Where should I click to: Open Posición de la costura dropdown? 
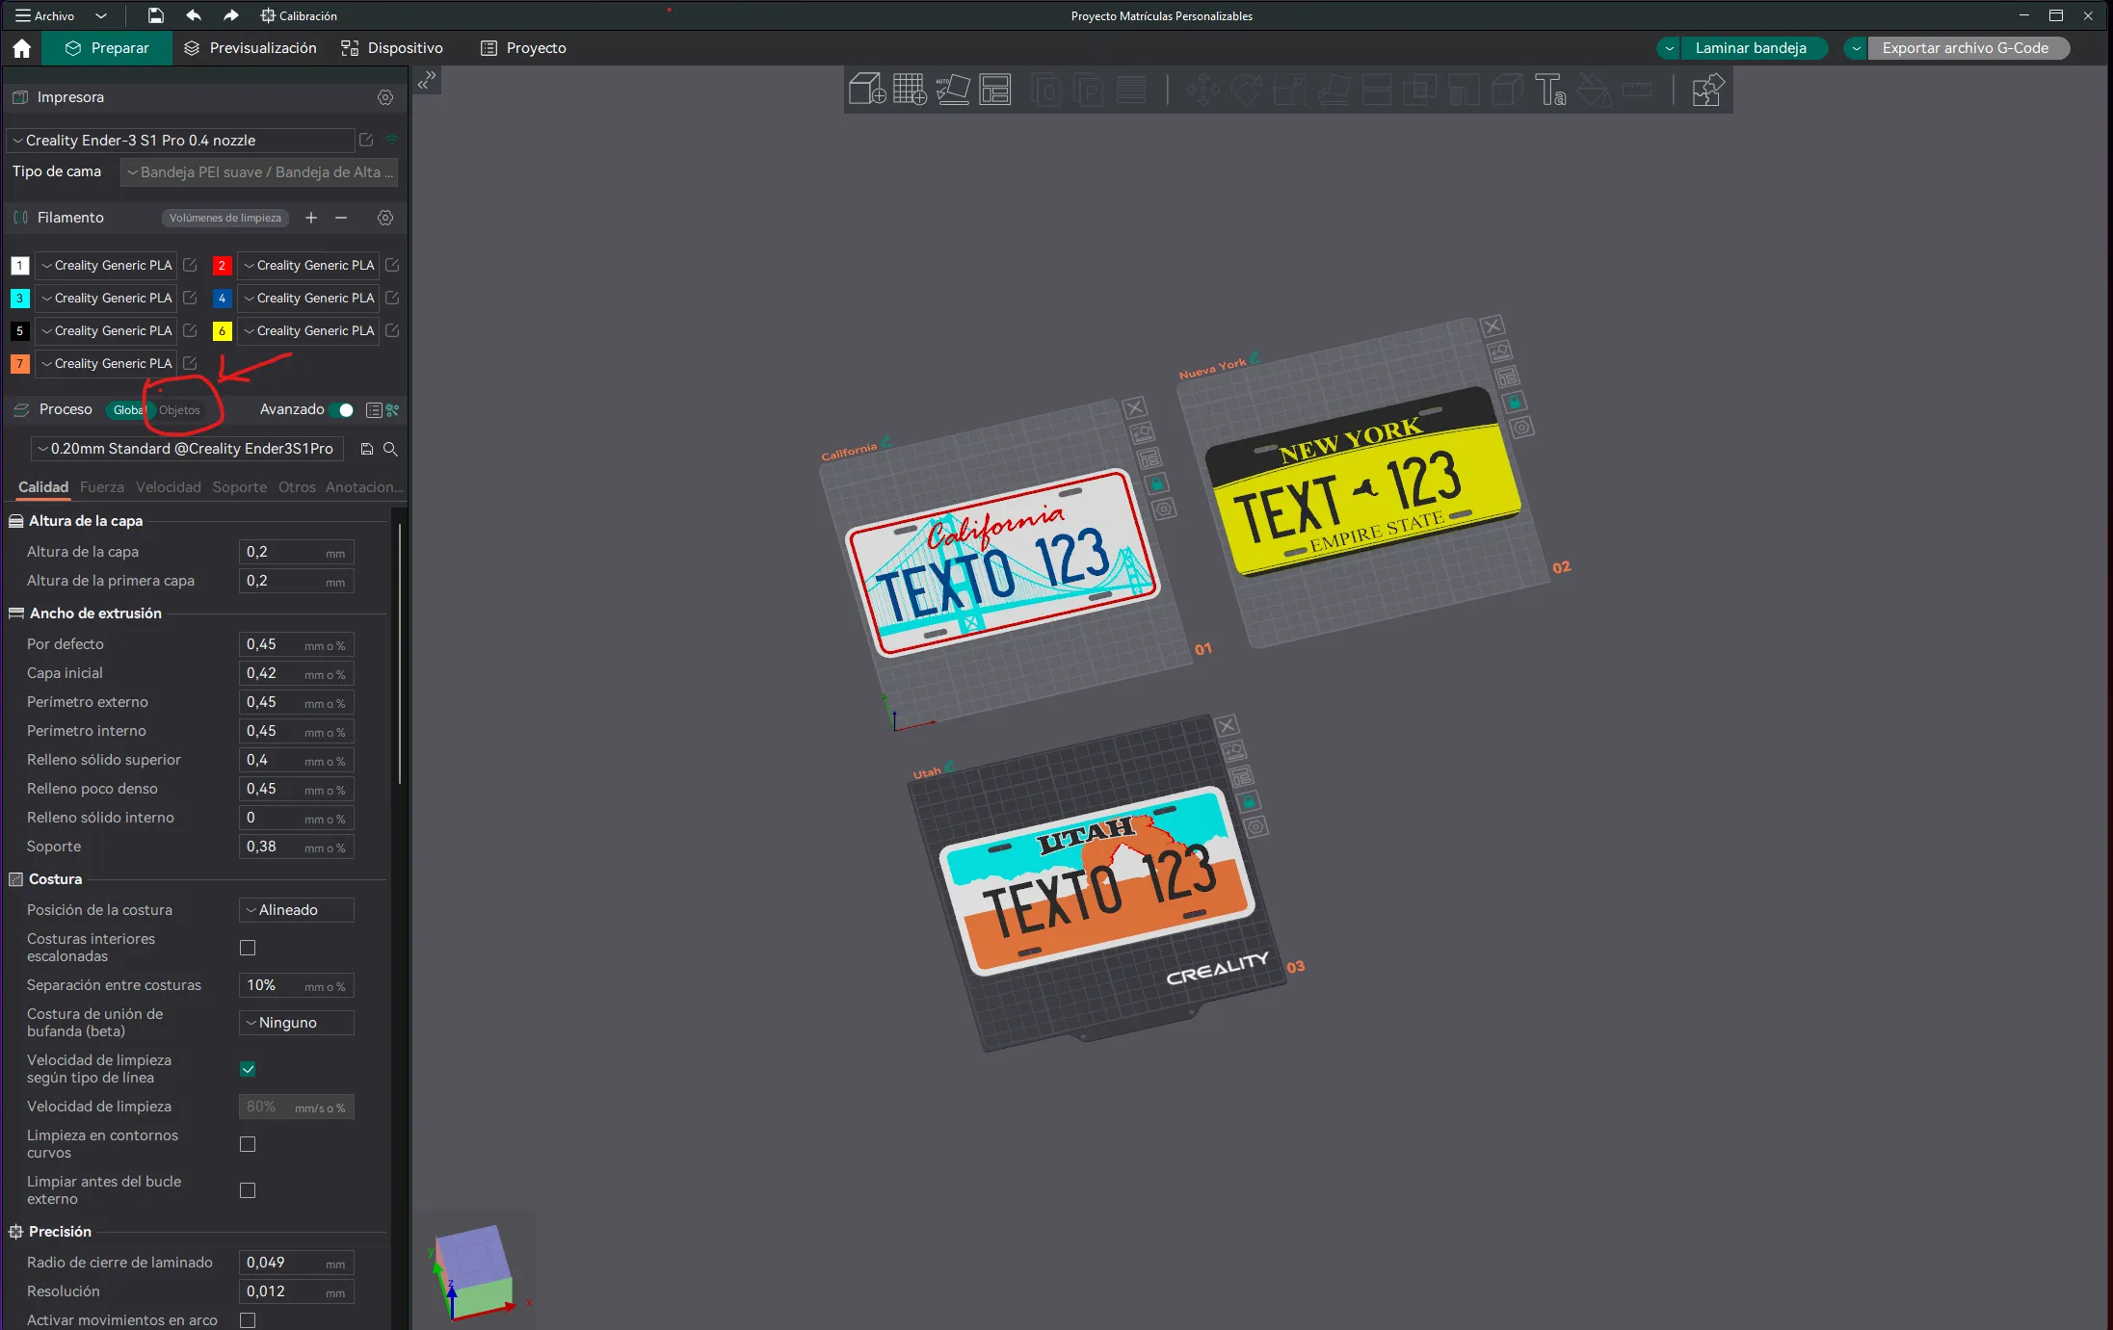[x=297, y=910]
